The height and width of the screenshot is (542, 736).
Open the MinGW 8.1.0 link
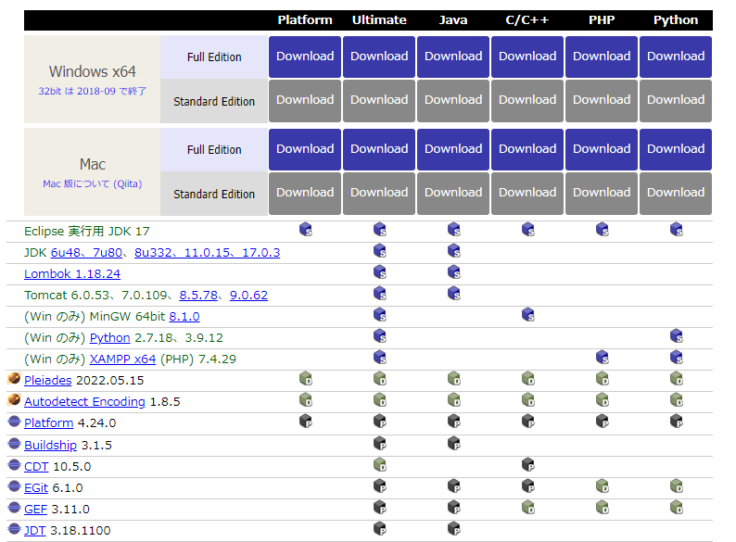[x=184, y=317]
